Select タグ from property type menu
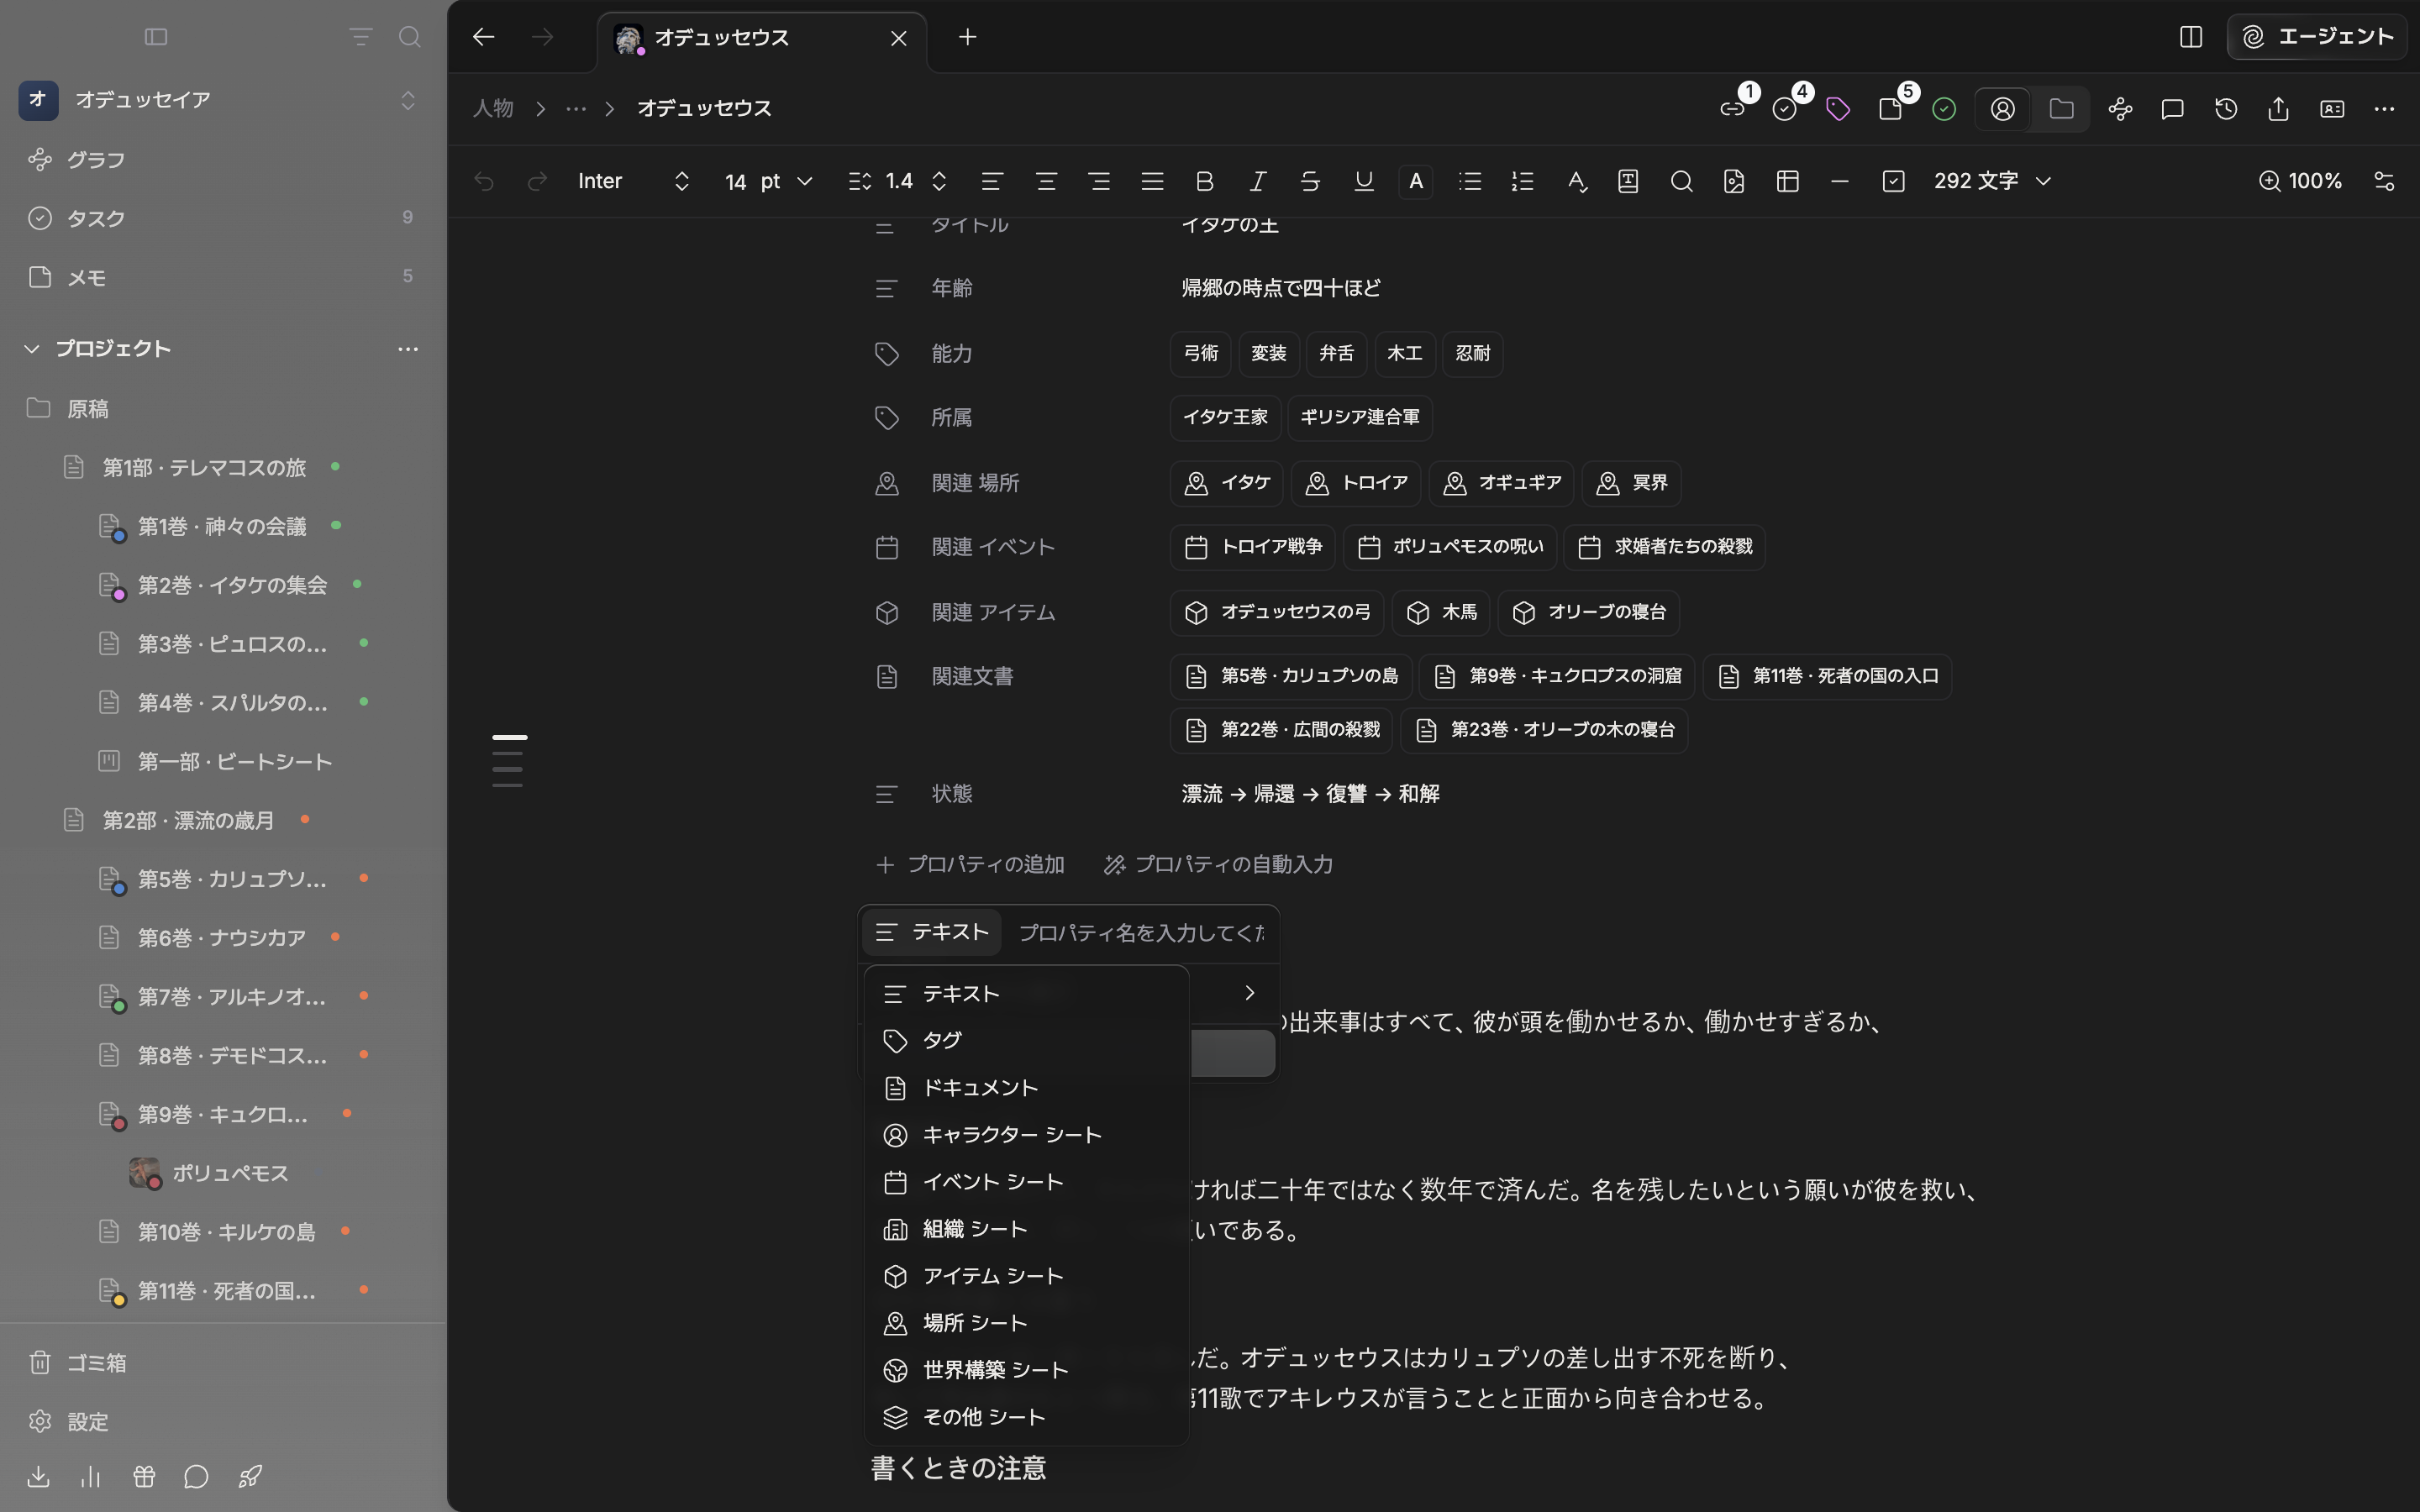This screenshot has height=1512, width=2420. 1026,1041
